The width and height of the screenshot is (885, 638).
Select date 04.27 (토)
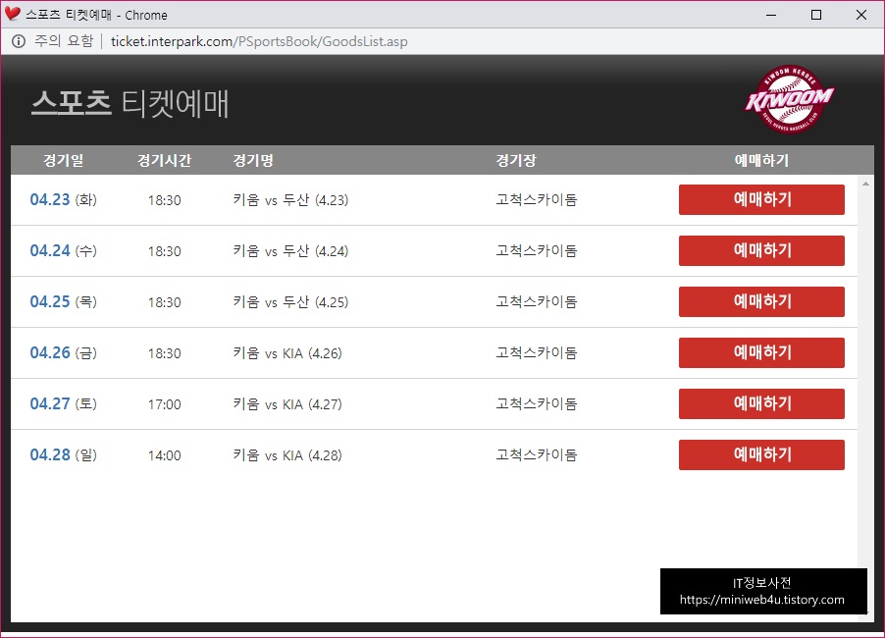(x=63, y=404)
